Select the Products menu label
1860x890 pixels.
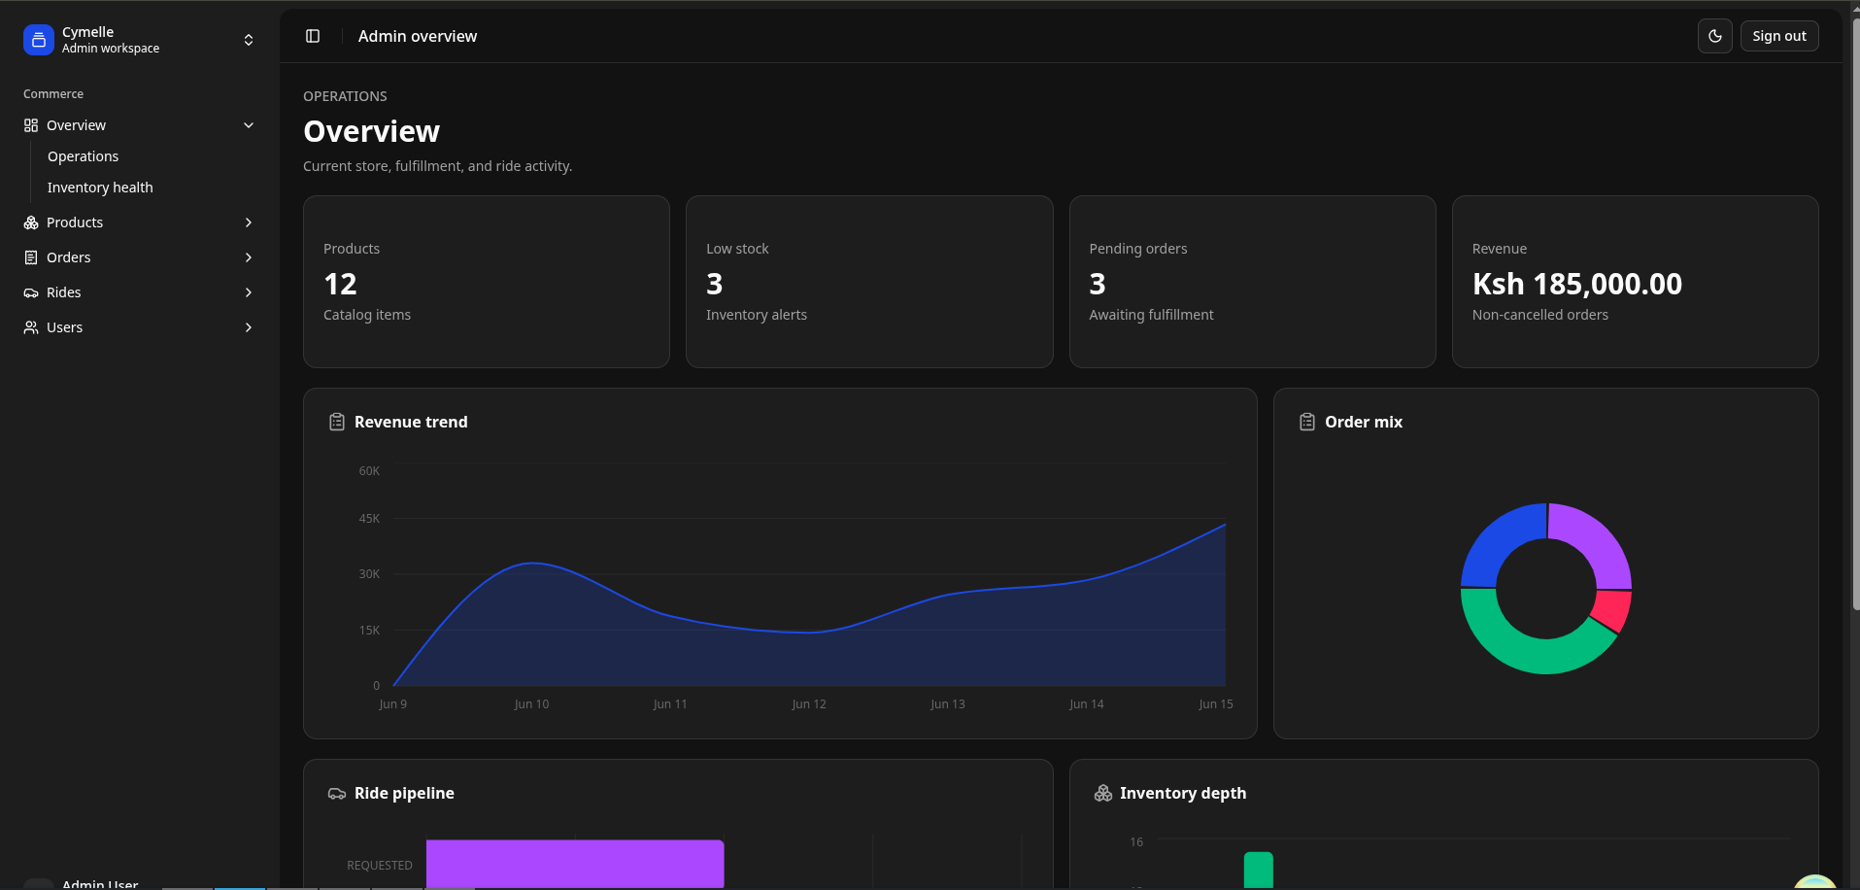coord(75,222)
